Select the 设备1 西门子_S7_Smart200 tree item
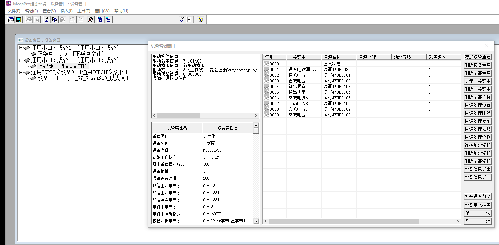The image size is (499, 245). pos(82,78)
